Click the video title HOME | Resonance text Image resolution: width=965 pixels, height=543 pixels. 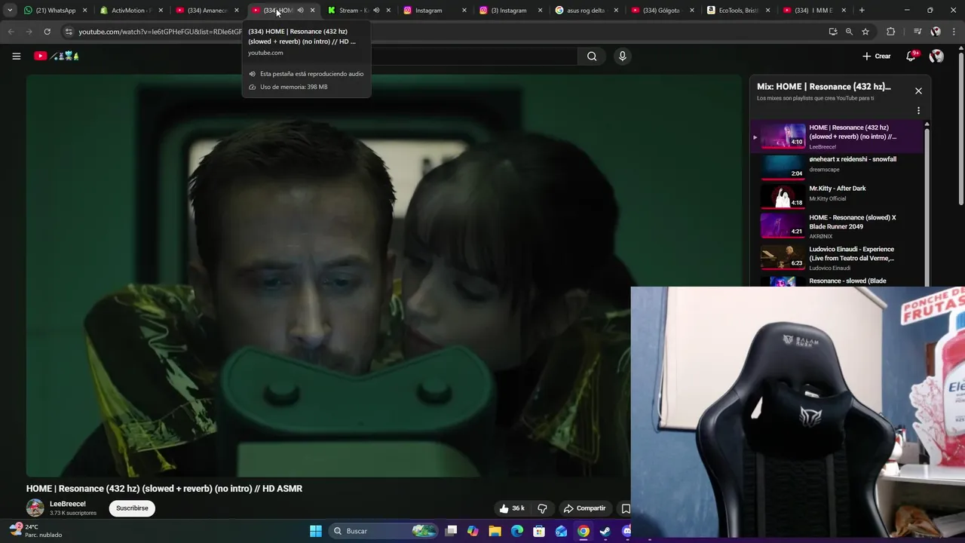(x=164, y=489)
